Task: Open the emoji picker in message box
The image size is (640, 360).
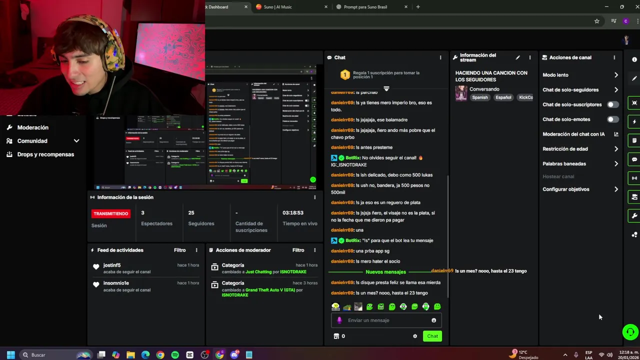Action: (x=433, y=320)
